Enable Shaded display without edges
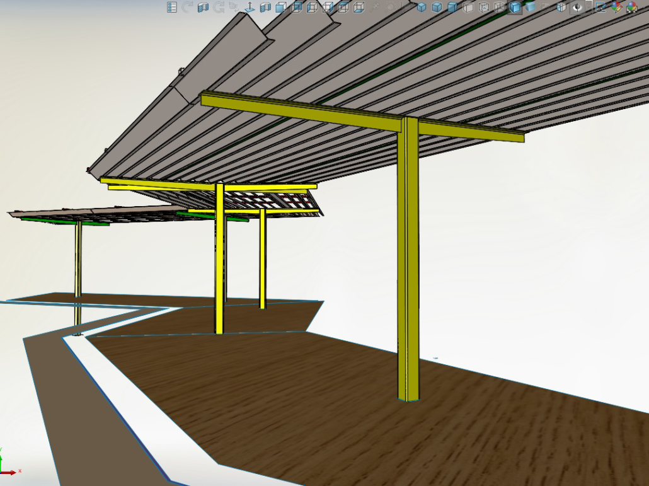Viewport: 649px width, 486px height. click(x=531, y=7)
